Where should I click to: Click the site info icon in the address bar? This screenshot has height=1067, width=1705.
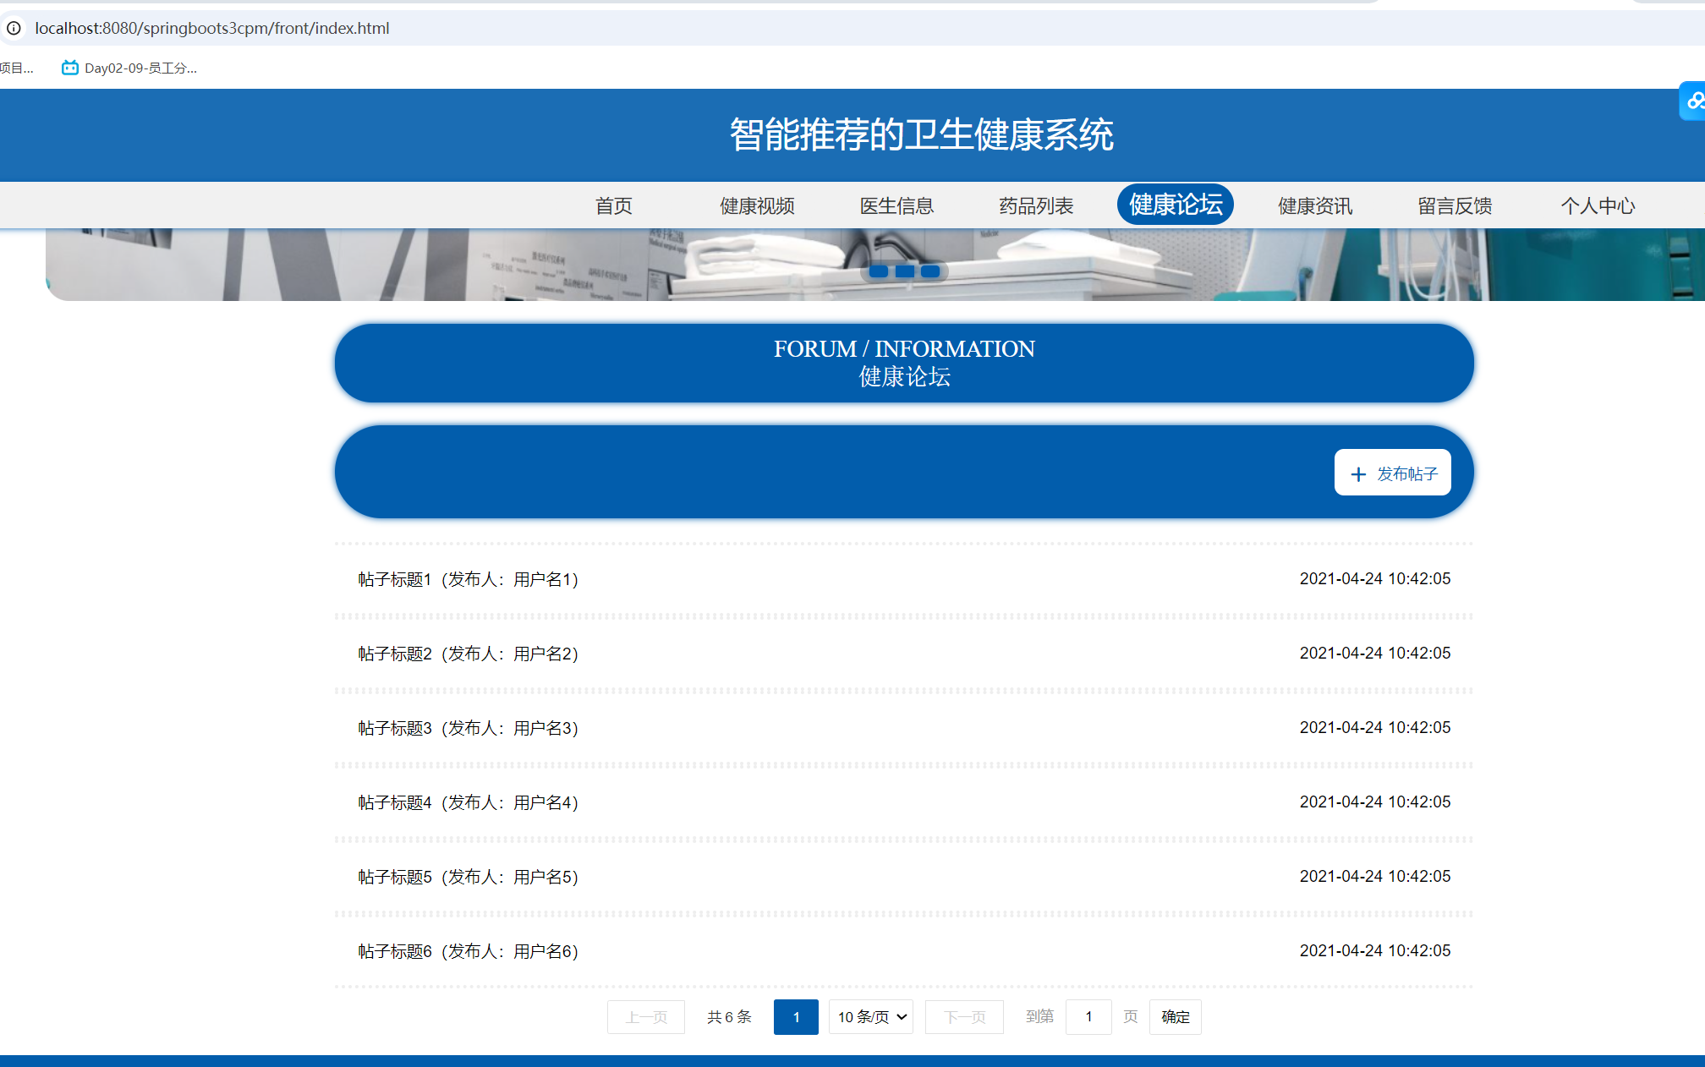(14, 28)
